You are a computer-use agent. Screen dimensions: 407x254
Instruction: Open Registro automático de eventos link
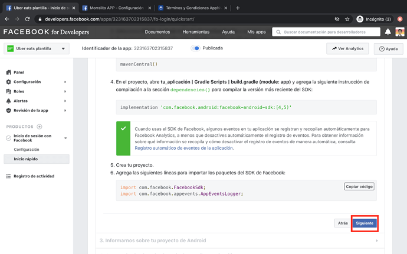pos(184,148)
